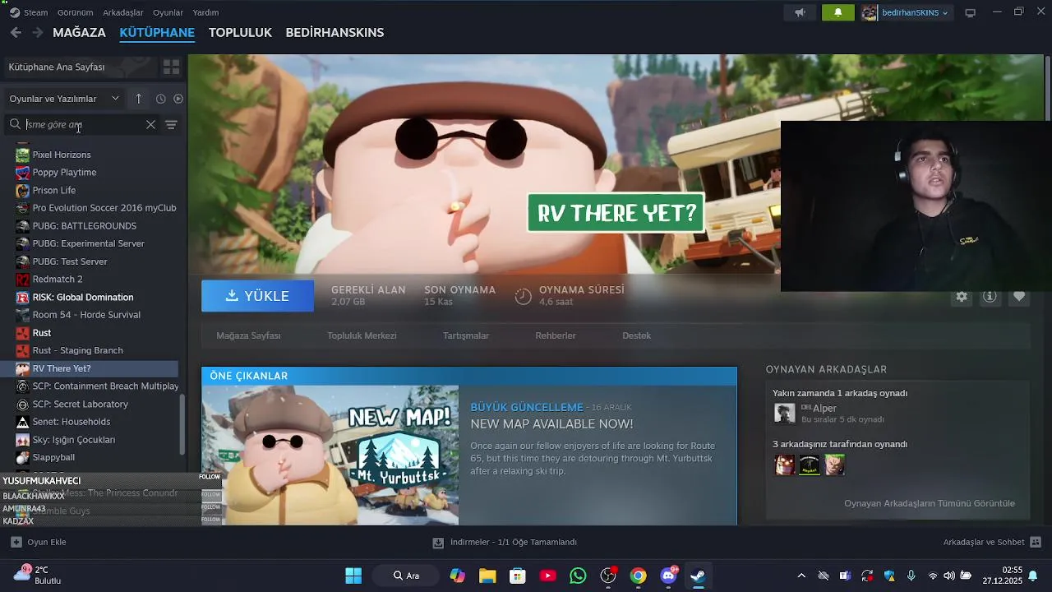The image size is (1052, 592).
Task: Open the Tartışmalar link
Action: point(466,335)
